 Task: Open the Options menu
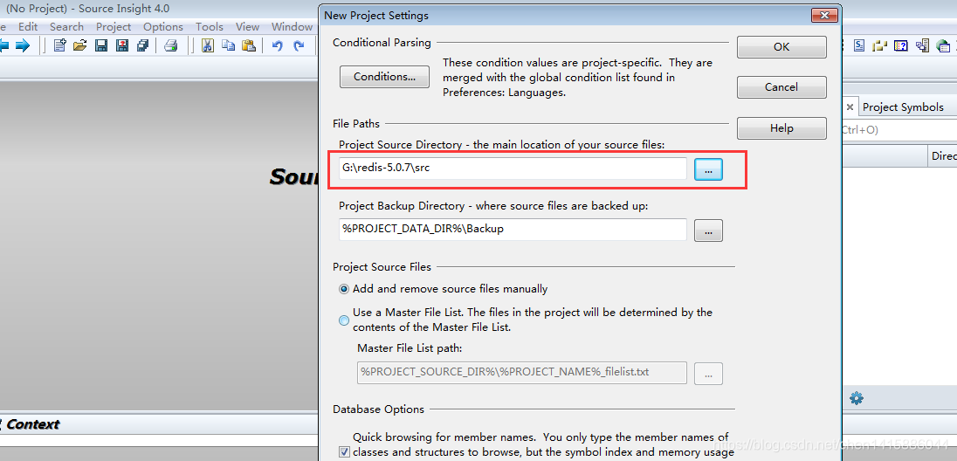pyautogui.click(x=163, y=27)
